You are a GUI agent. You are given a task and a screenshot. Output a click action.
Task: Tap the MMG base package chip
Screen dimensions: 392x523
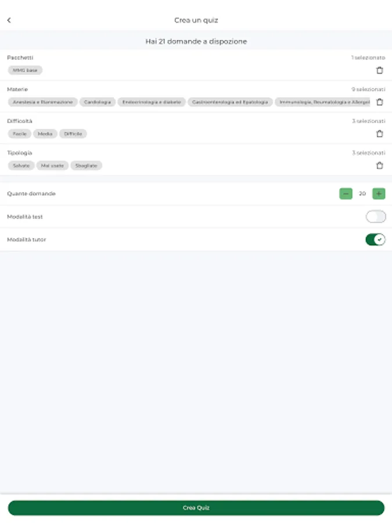[x=25, y=70]
